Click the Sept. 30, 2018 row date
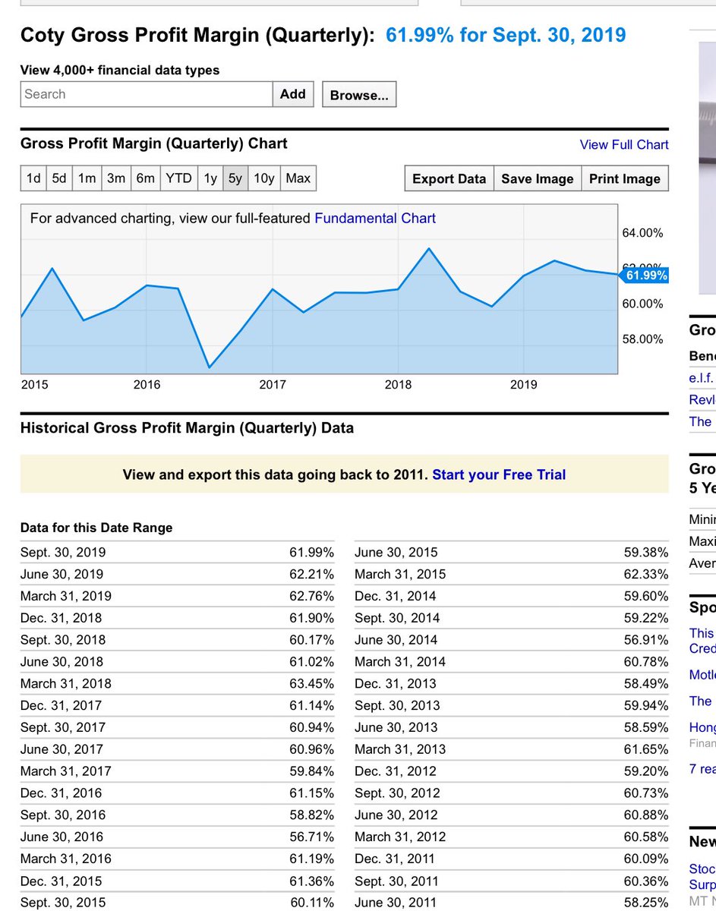The width and height of the screenshot is (716, 911). (x=63, y=640)
